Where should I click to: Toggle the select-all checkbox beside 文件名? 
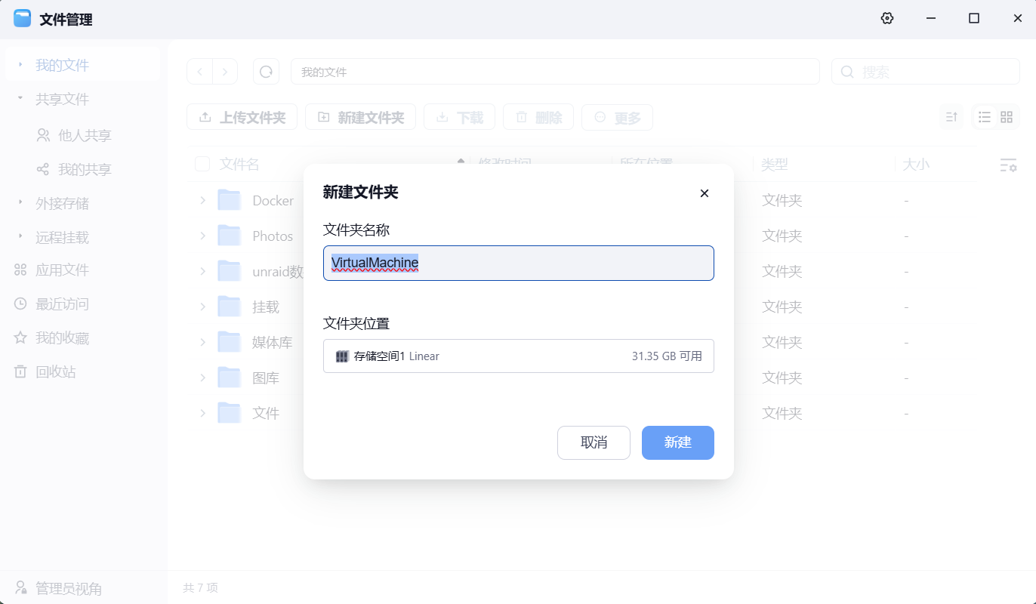point(202,164)
